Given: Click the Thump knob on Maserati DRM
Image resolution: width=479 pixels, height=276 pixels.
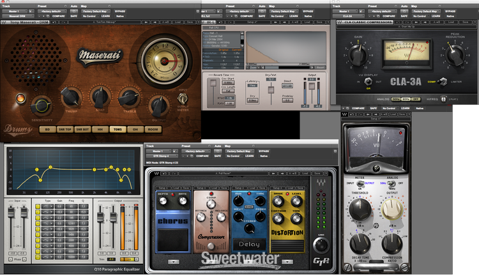Looking at the screenshot, I should click(x=71, y=98).
